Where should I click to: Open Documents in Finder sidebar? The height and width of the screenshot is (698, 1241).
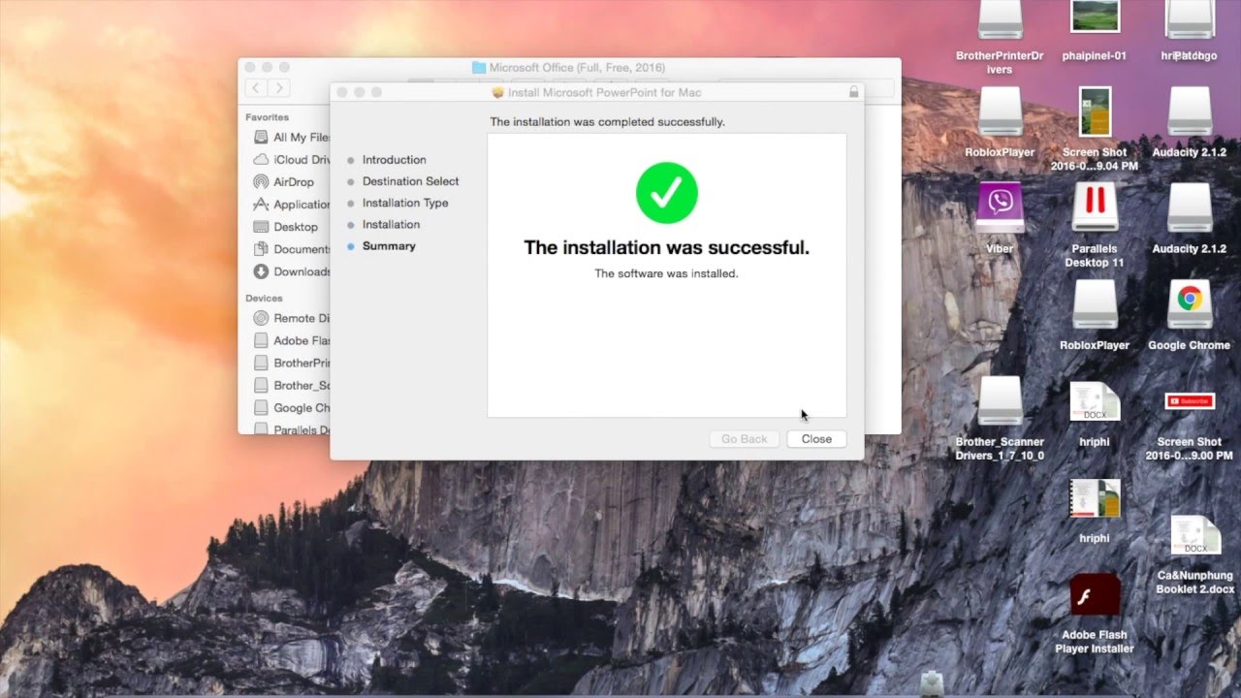click(291, 249)
